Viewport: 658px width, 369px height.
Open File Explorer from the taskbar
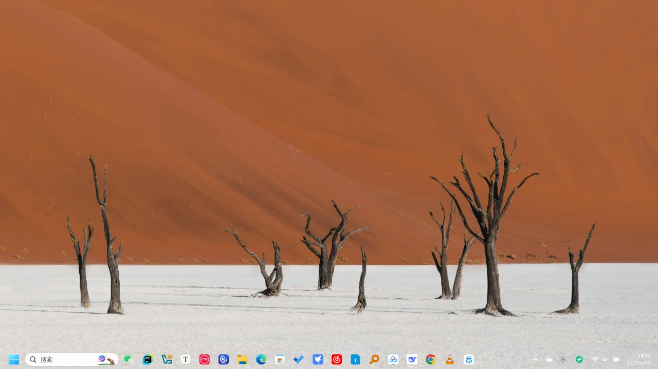pyautogui.click(x=242, y=359)
